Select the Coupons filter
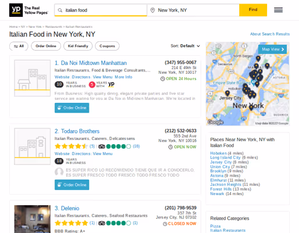299x233 pixels. [107, 46]
